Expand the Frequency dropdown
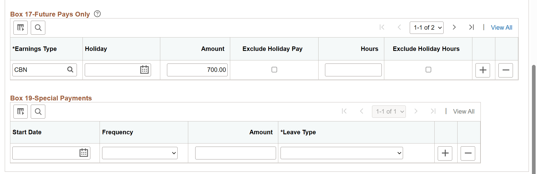 pyautogui.click(x=140, y=153)
